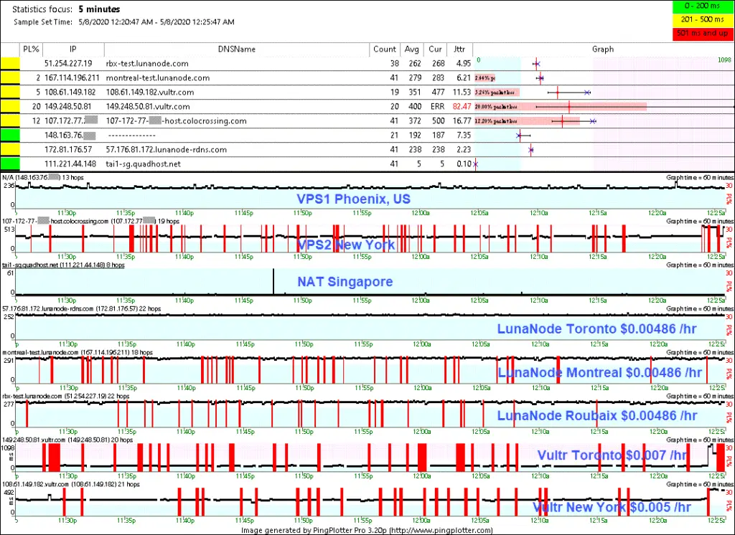Click the Jttr column header
This screenshot has height=535, width=735.
tap(459, 49)
